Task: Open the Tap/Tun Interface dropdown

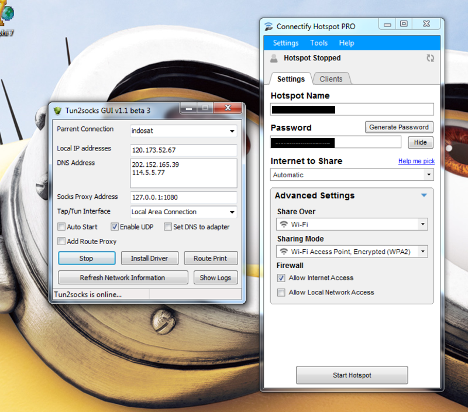Action: [184, 212]
